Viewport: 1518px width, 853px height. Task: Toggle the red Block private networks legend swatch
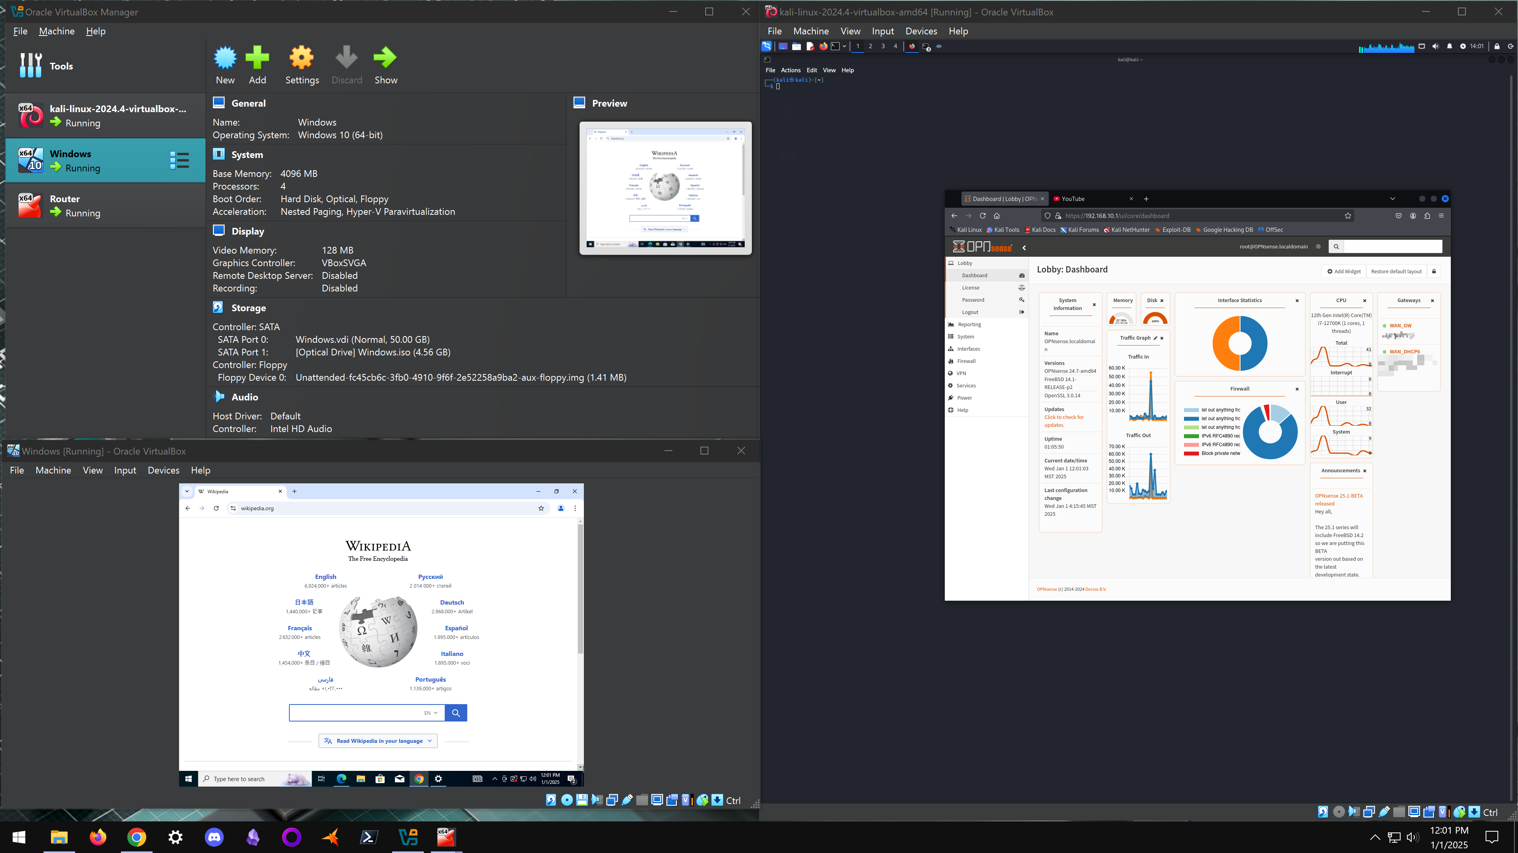1191,453
